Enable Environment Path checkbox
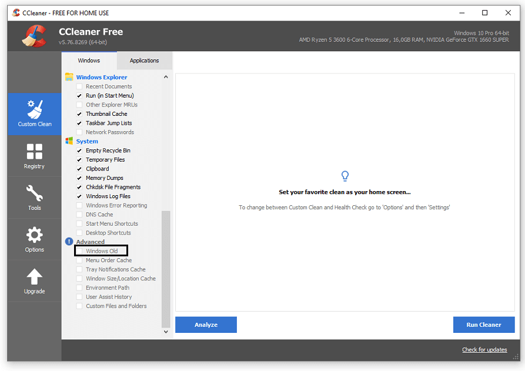525x371 pixels. [x=79, y=288]
